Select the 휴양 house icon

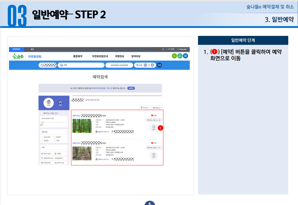point(49,103)
